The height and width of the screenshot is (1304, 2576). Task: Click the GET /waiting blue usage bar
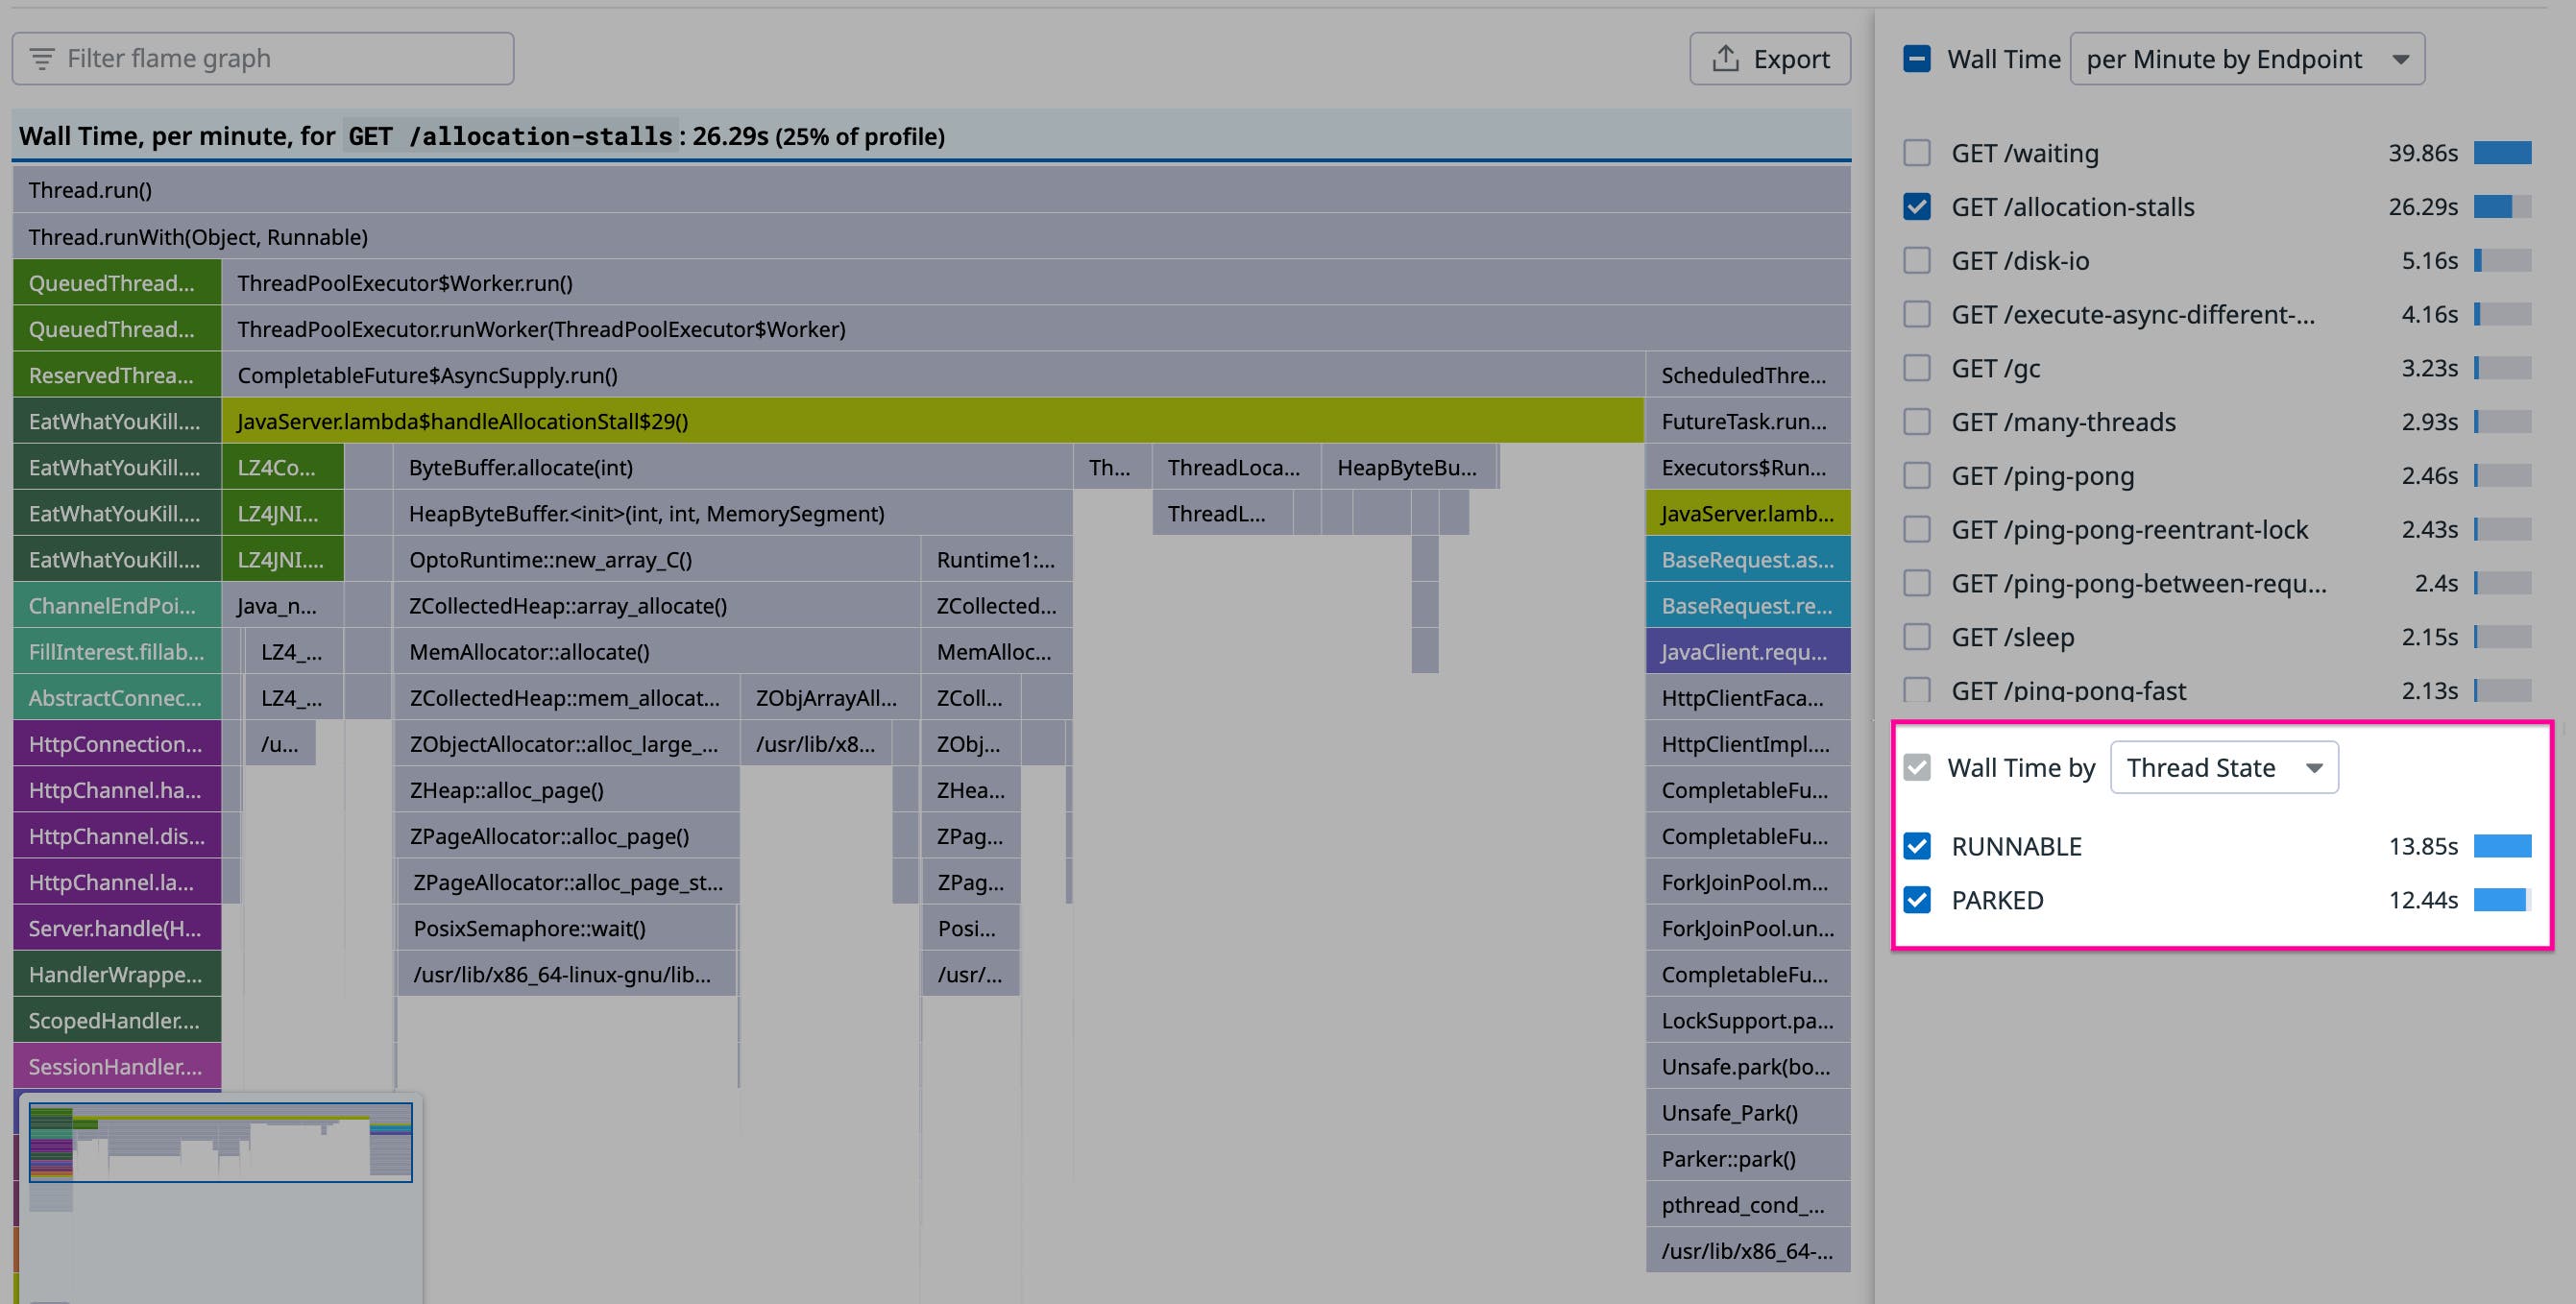(x=2501, y=153)
